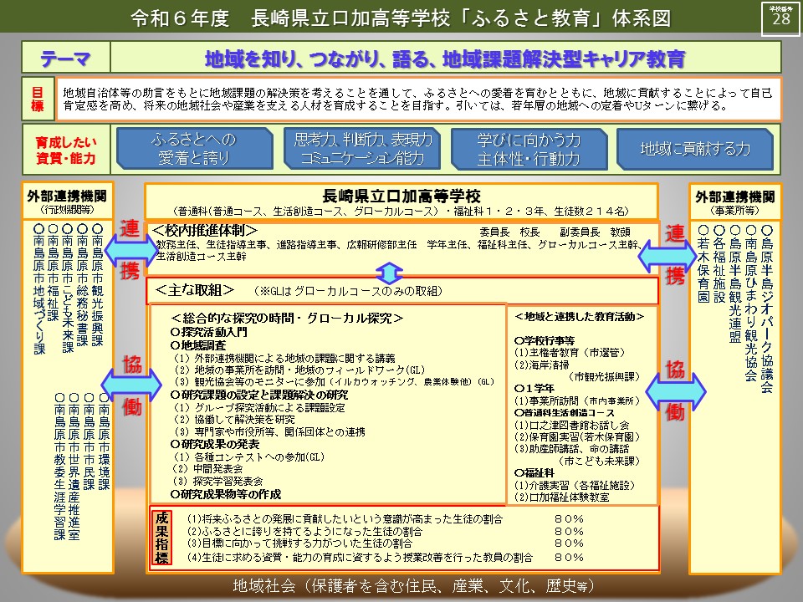Click the line (2)海岸清掃
Viewport: 803px width, 602px height.
coord(542,365)
